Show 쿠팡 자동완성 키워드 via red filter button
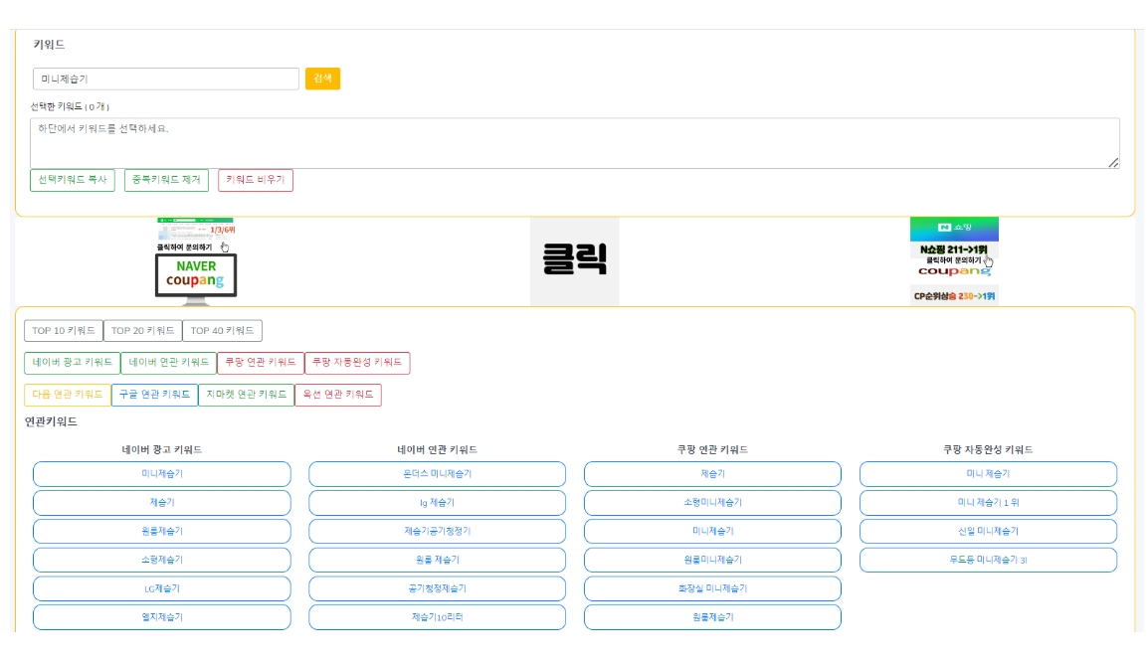1148x662 pixels. click(357, 363)
